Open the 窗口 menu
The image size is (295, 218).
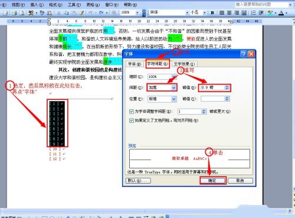[x=112, y=5]
